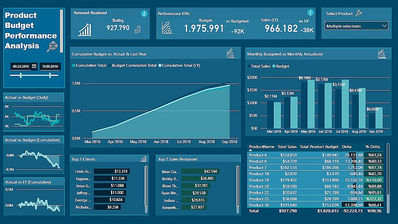
Task: Click the search gear icon next to Select Product
Action: click(358, 13)
